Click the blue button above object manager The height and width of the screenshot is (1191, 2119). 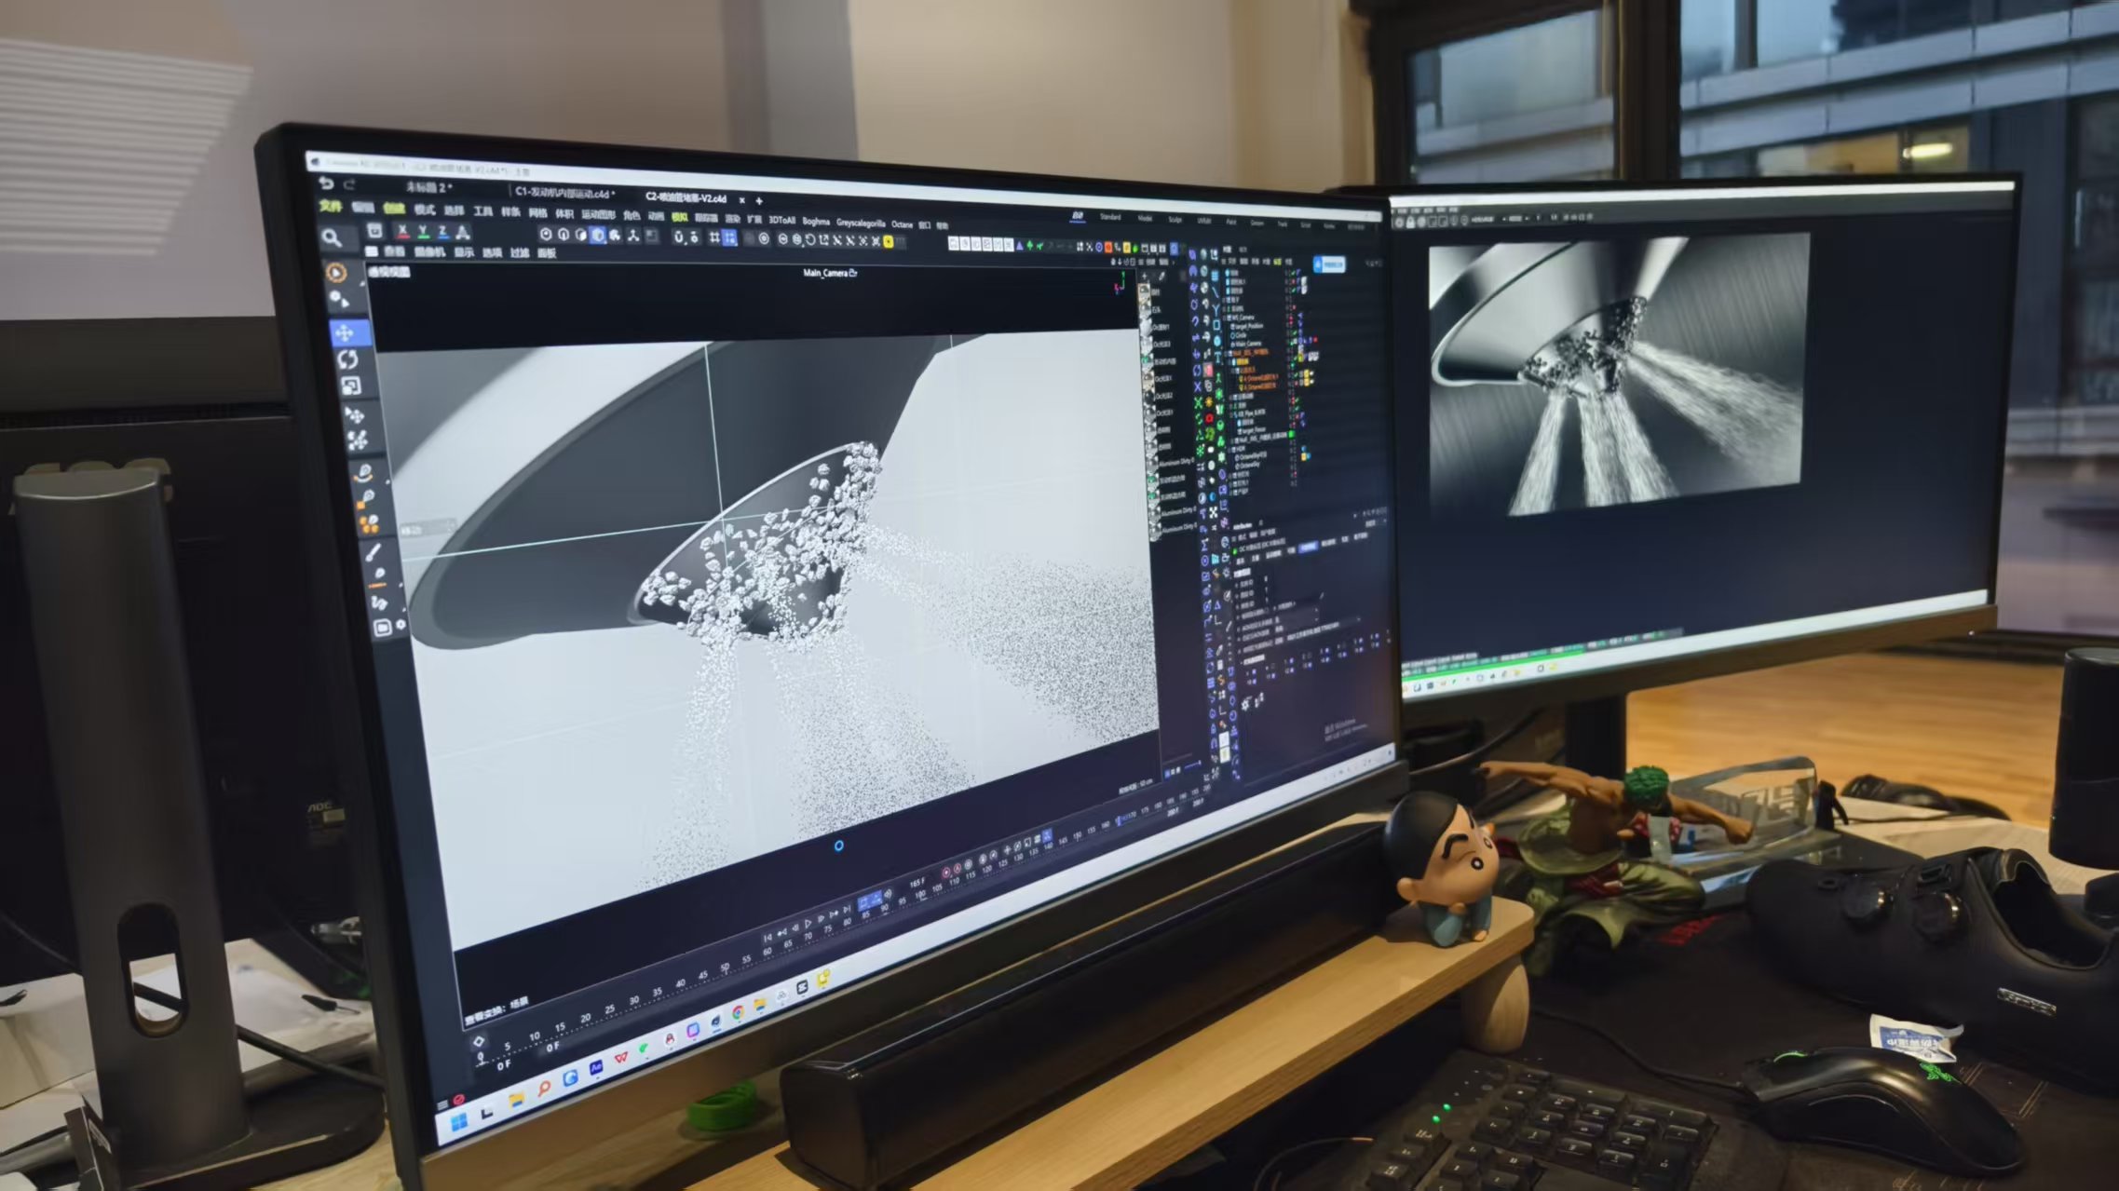pos(1329,264)
